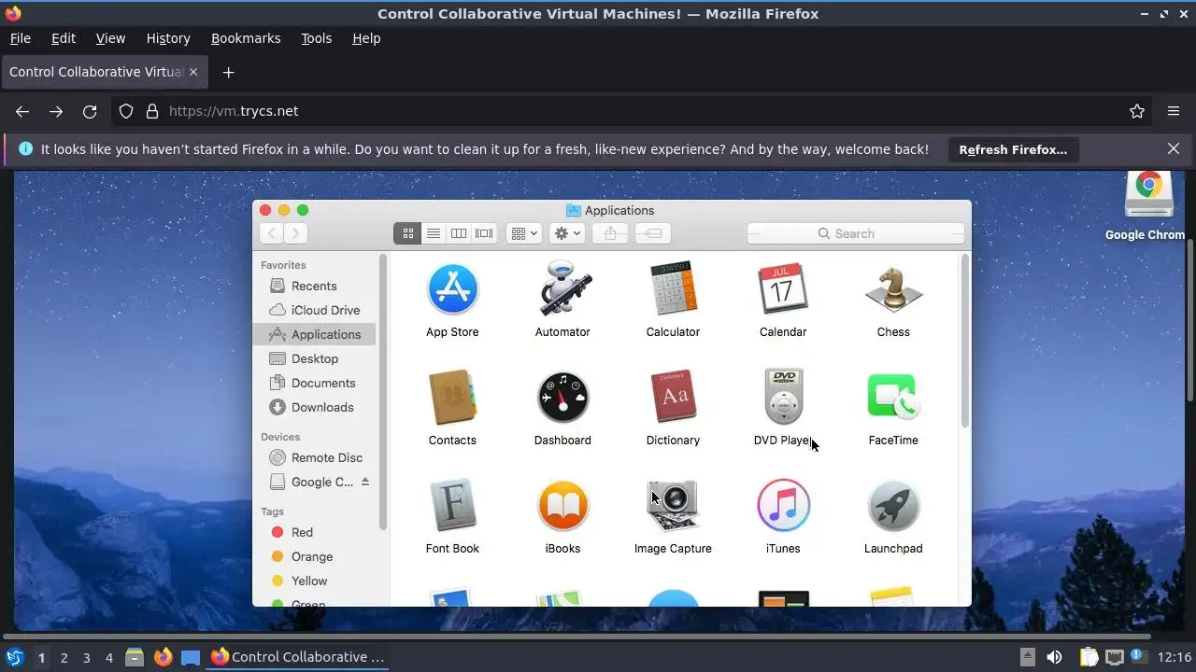
Task: Switch Finder to column view
Action: pos(458,233)
